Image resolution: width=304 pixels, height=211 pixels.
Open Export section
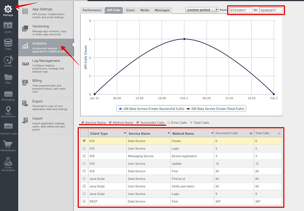click(46, 105)
